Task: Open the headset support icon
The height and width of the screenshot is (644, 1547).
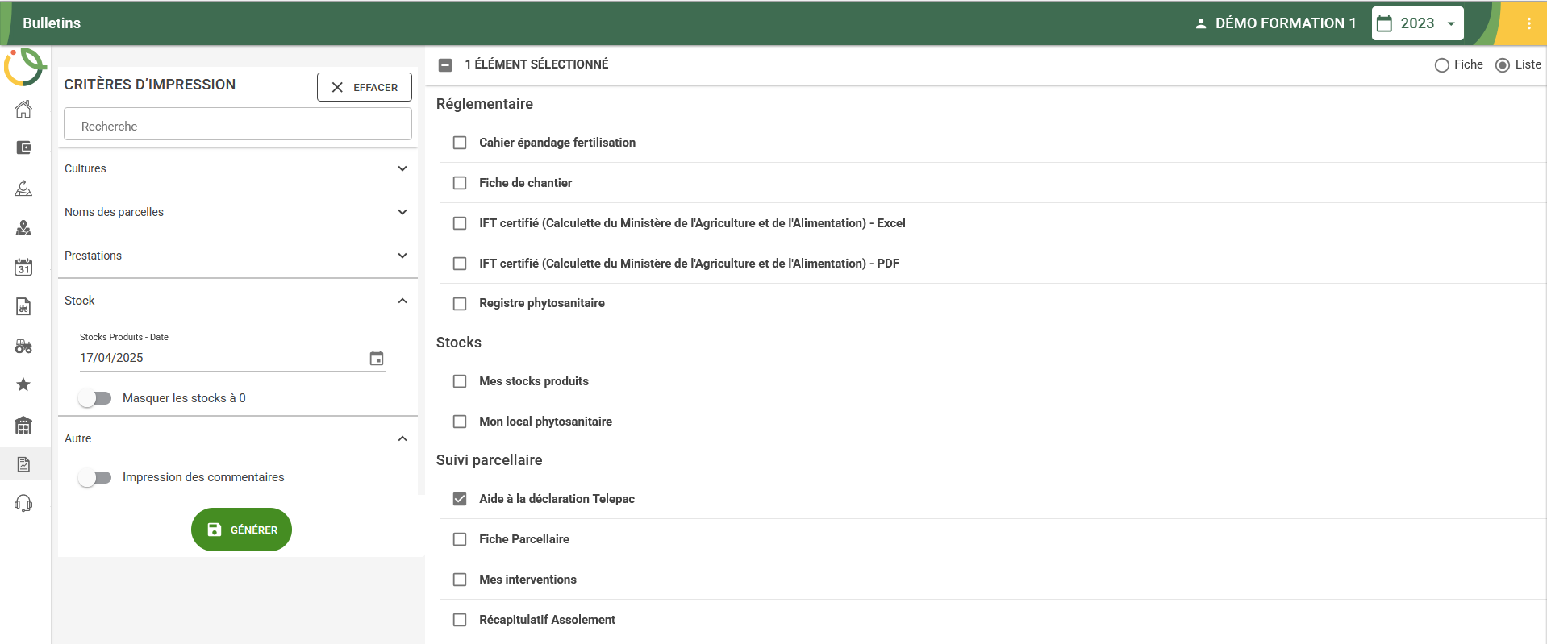Action: click(x=23, y=504)
